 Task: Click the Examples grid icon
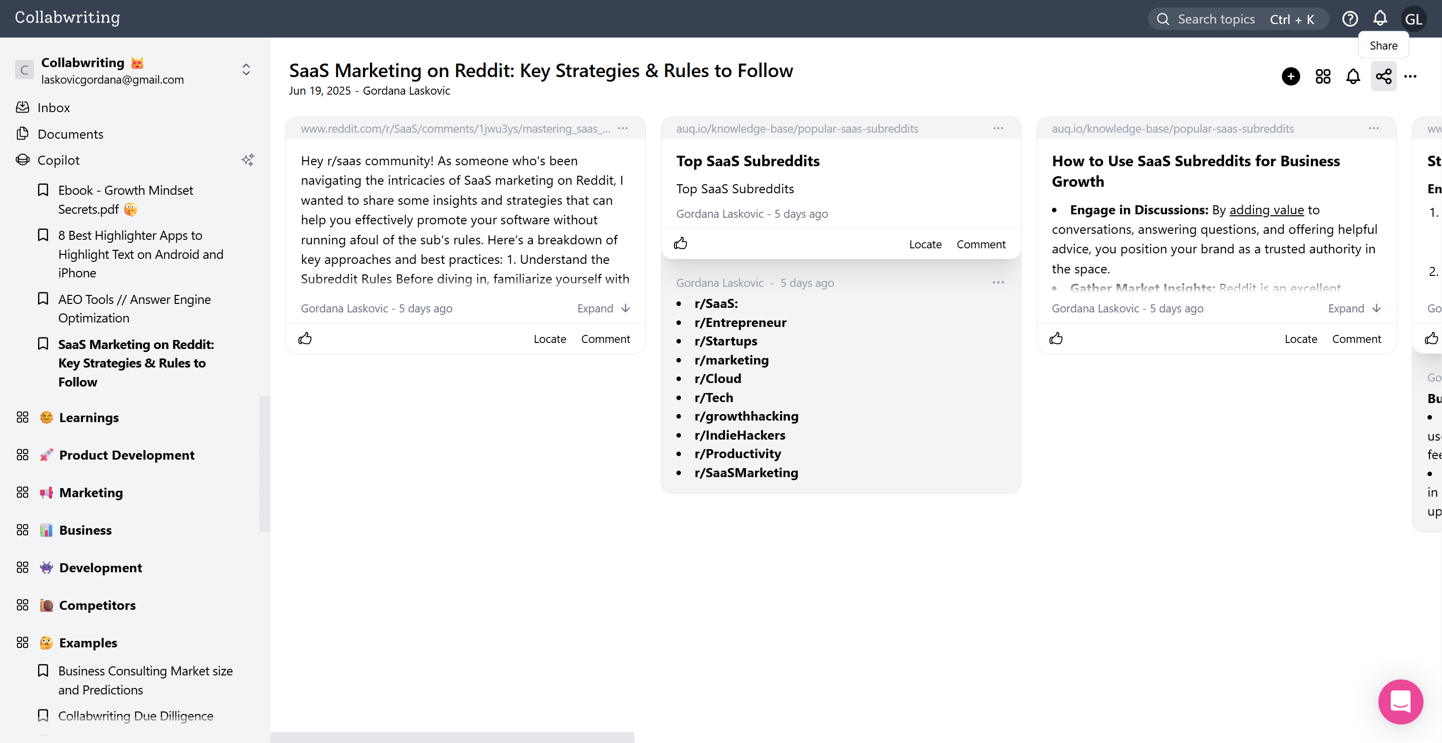point(23,642)
